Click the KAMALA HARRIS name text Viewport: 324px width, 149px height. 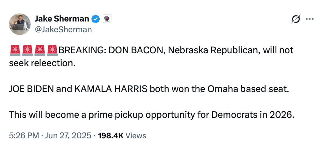coord(111,89)
